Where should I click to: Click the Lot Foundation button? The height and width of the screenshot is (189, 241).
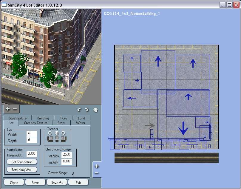coord(22,162)
